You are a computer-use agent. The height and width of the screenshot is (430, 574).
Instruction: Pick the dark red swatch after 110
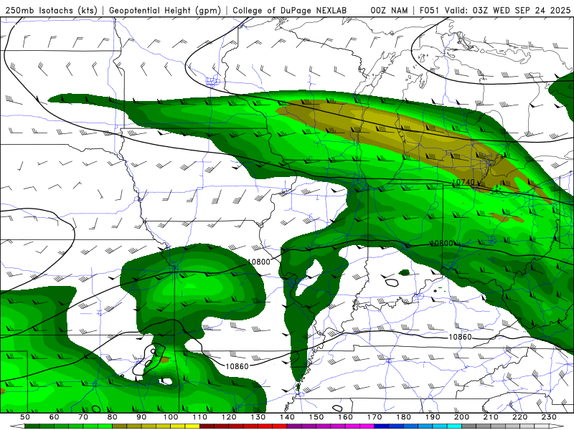pyautogui.click(x=207, y=426)
